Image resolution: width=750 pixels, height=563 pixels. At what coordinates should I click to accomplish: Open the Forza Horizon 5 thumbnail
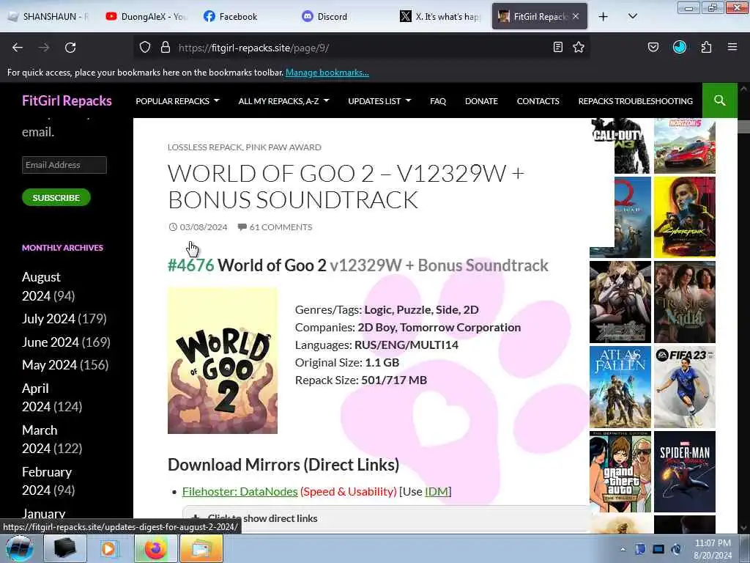coord(685,146)
